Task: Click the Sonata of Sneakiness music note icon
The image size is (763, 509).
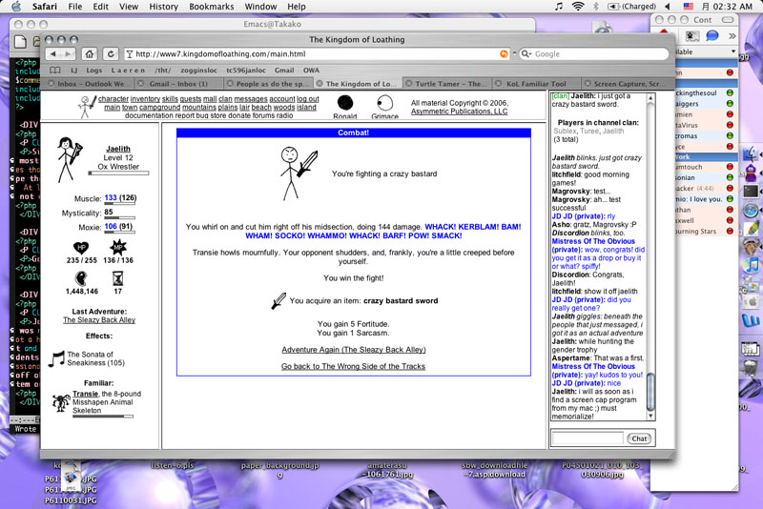Action: pos(56,358)
